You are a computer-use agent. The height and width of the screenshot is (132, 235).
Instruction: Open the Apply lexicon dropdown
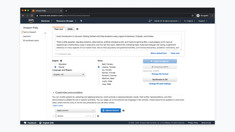tap(75, 110)
